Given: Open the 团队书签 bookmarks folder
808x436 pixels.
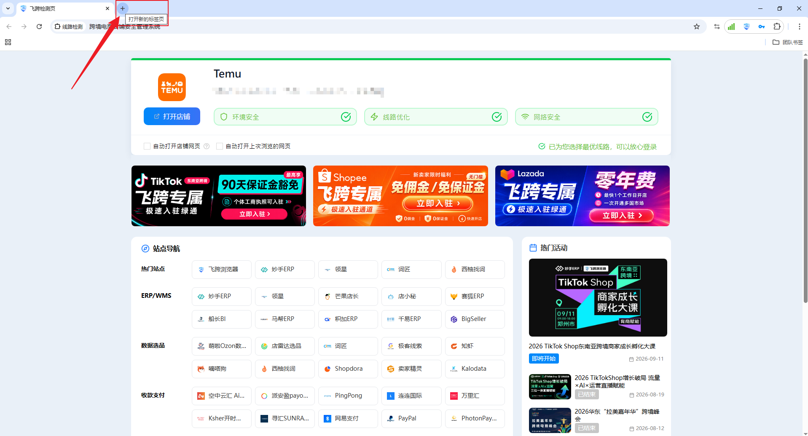Looking at the screenshot, I should click(x=788, y=42).
